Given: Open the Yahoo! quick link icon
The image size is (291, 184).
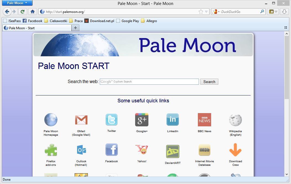Looking at the screenshot, I should (142, 150).
